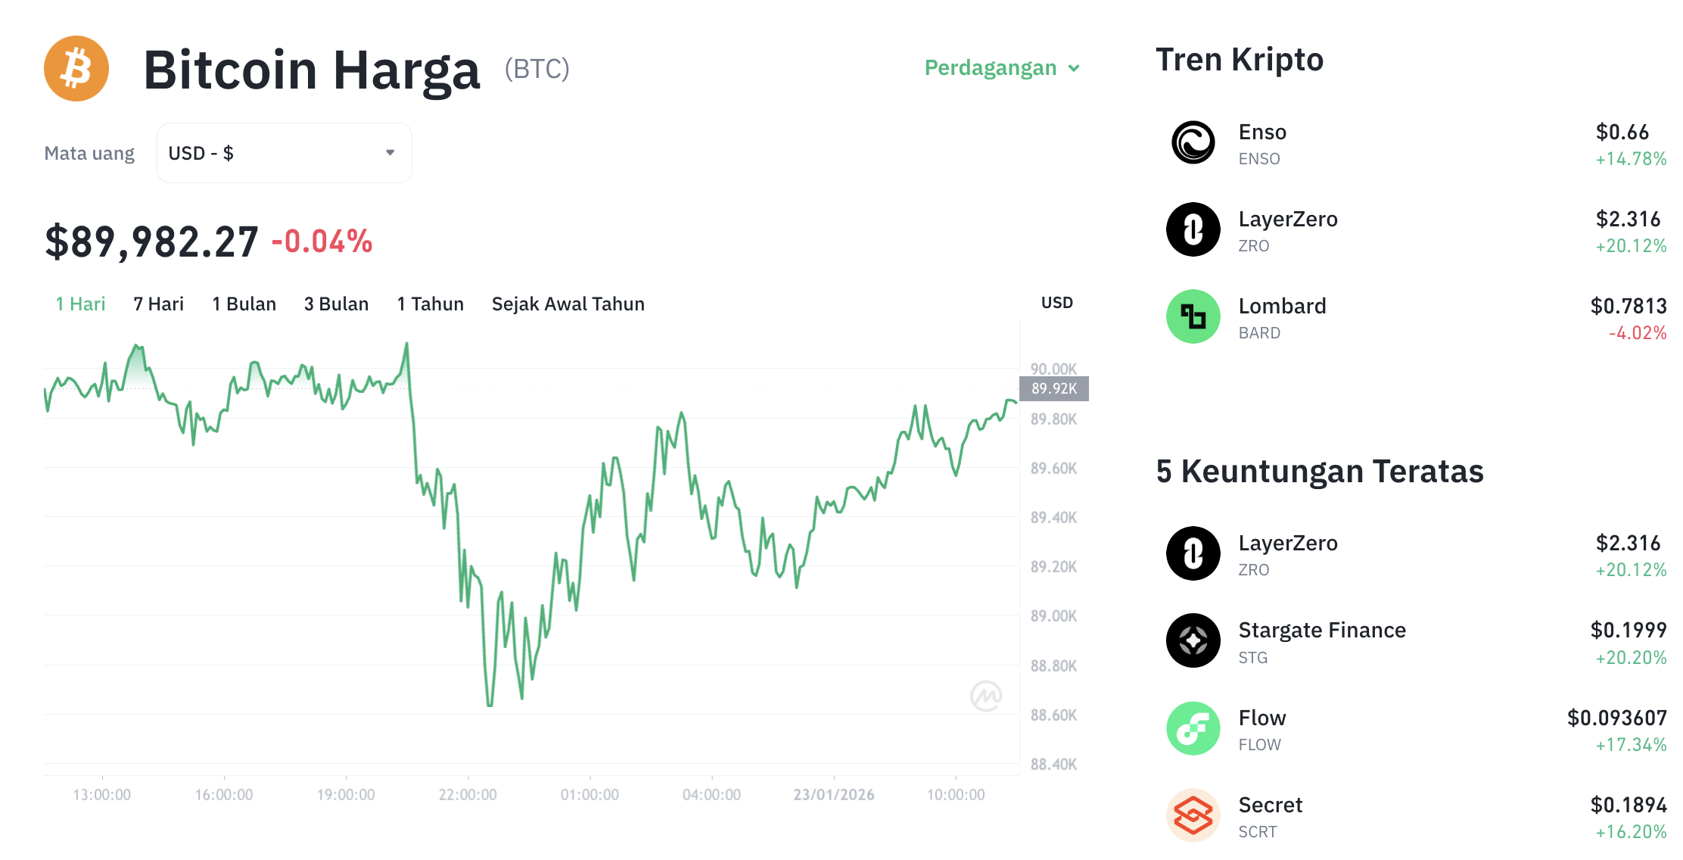Click the Perdagangan link
Image resolution: width=1683 pixels, height=860 pixels.
pos(991,68)
